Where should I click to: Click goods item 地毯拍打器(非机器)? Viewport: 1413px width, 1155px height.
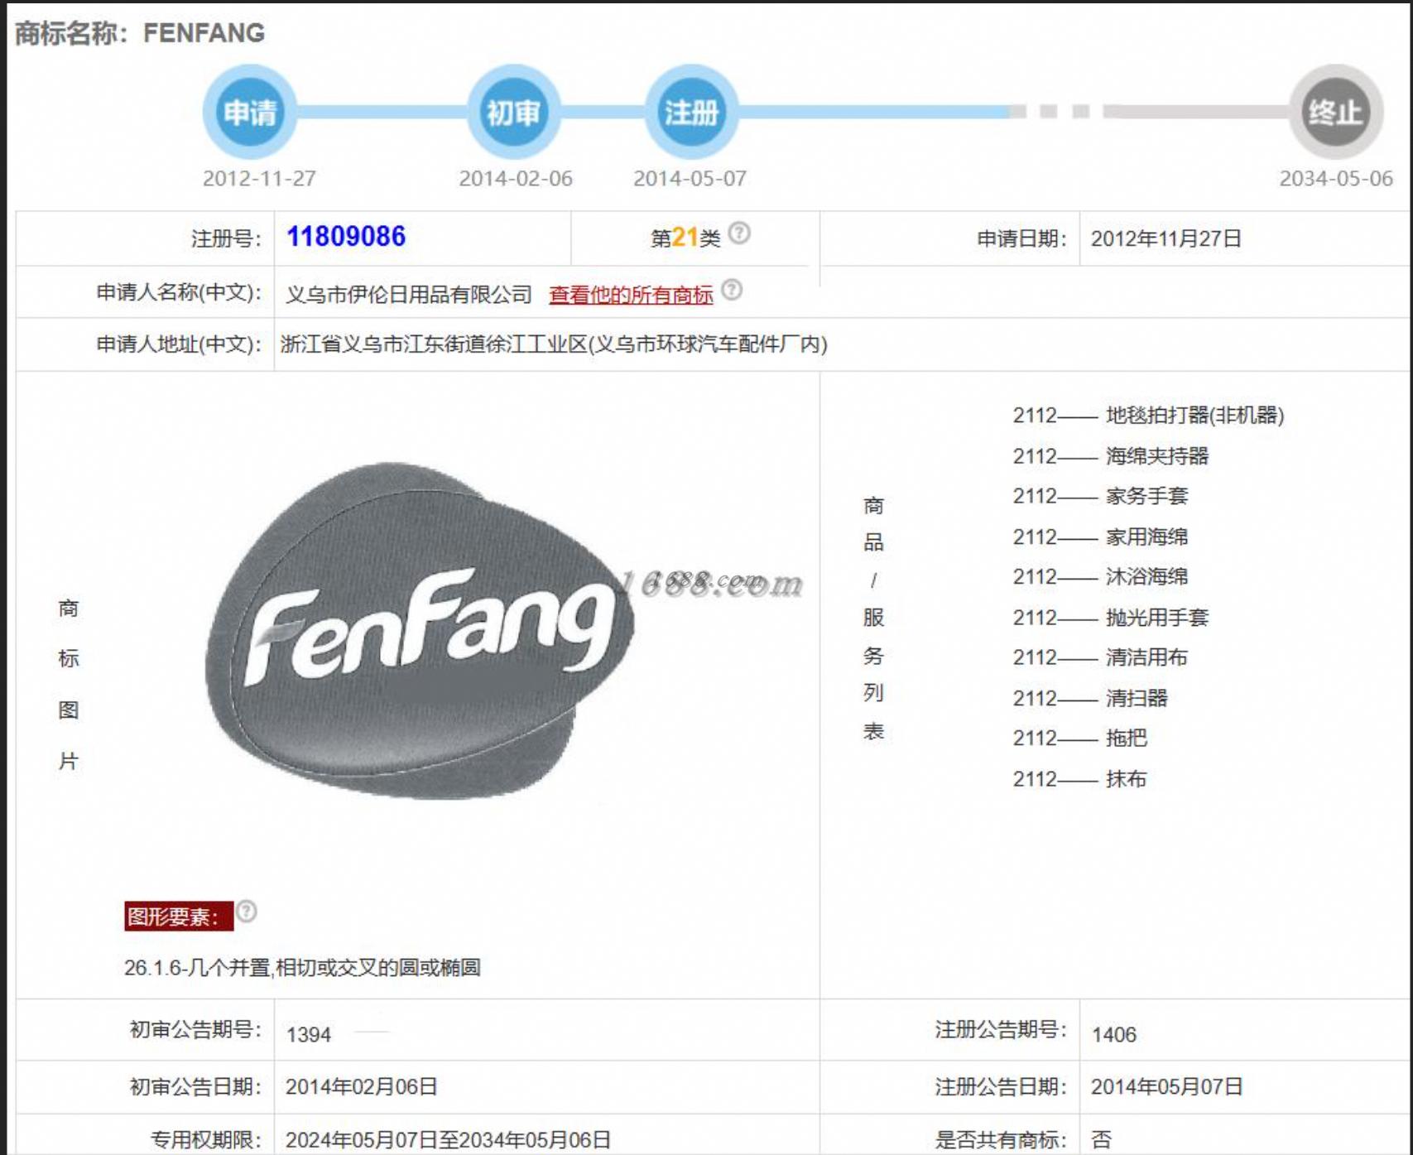[x=1194, y=415]
